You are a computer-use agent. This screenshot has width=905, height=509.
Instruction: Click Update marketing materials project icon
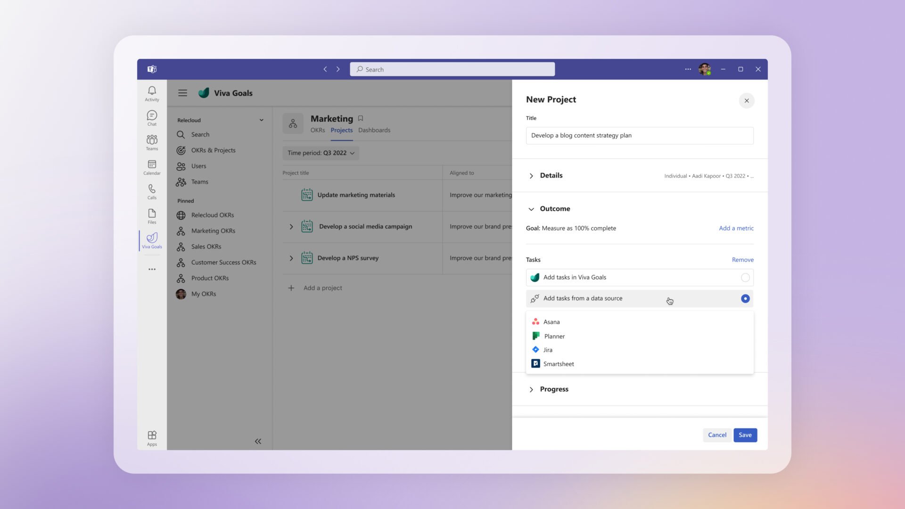[307, 195]
